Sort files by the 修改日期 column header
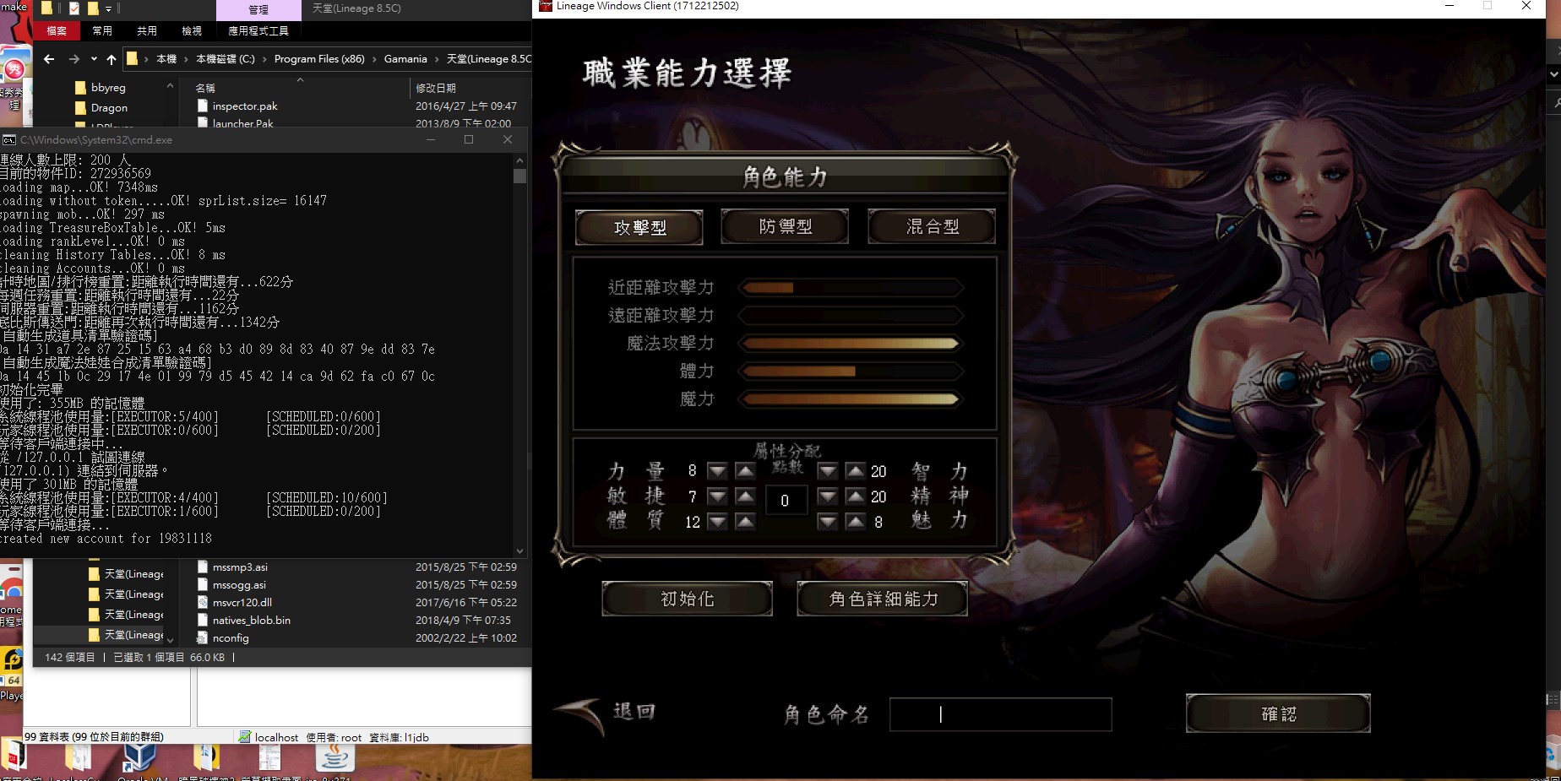1561x781 pixels. (436, 88)
